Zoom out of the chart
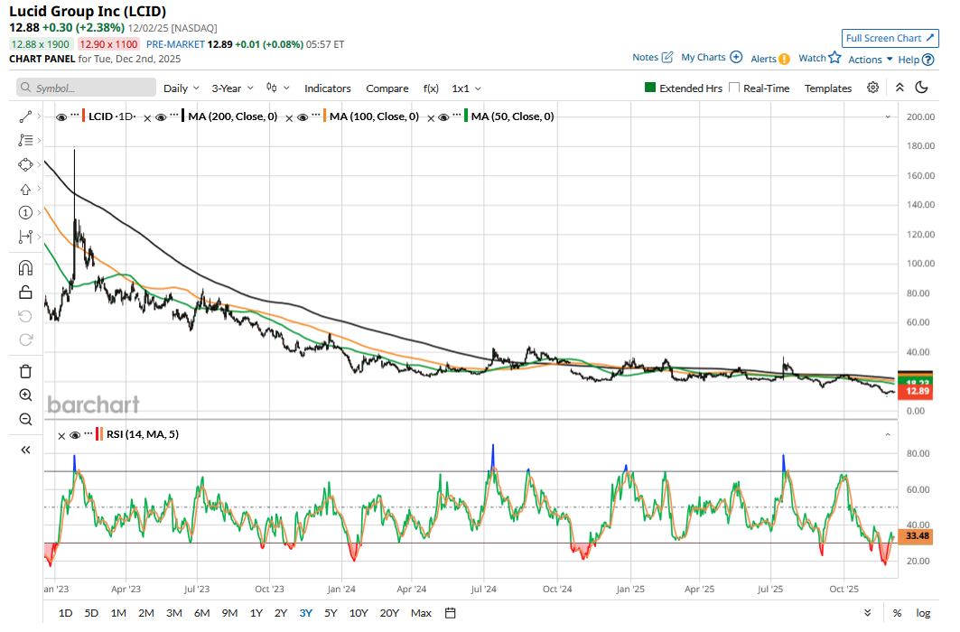960x632 pixels. point(25,419)
